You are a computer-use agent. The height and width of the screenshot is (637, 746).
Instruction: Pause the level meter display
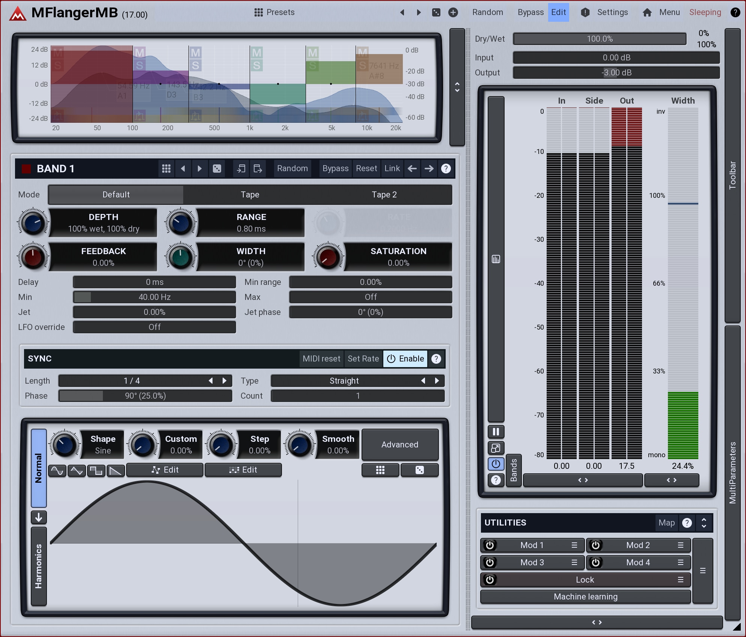496,432
